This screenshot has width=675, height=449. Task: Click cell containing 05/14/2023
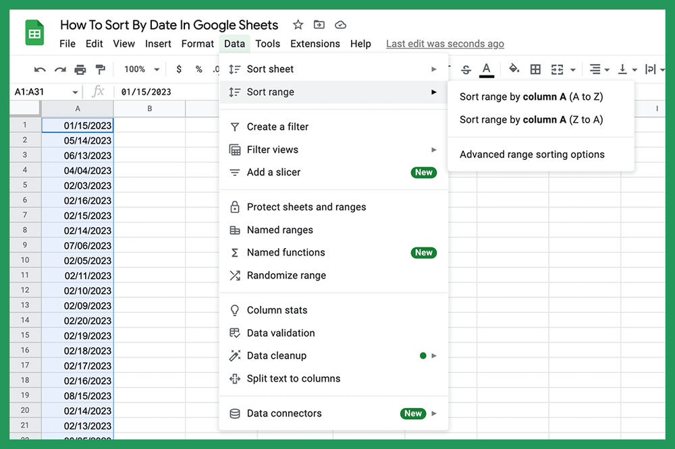point(78,141)
